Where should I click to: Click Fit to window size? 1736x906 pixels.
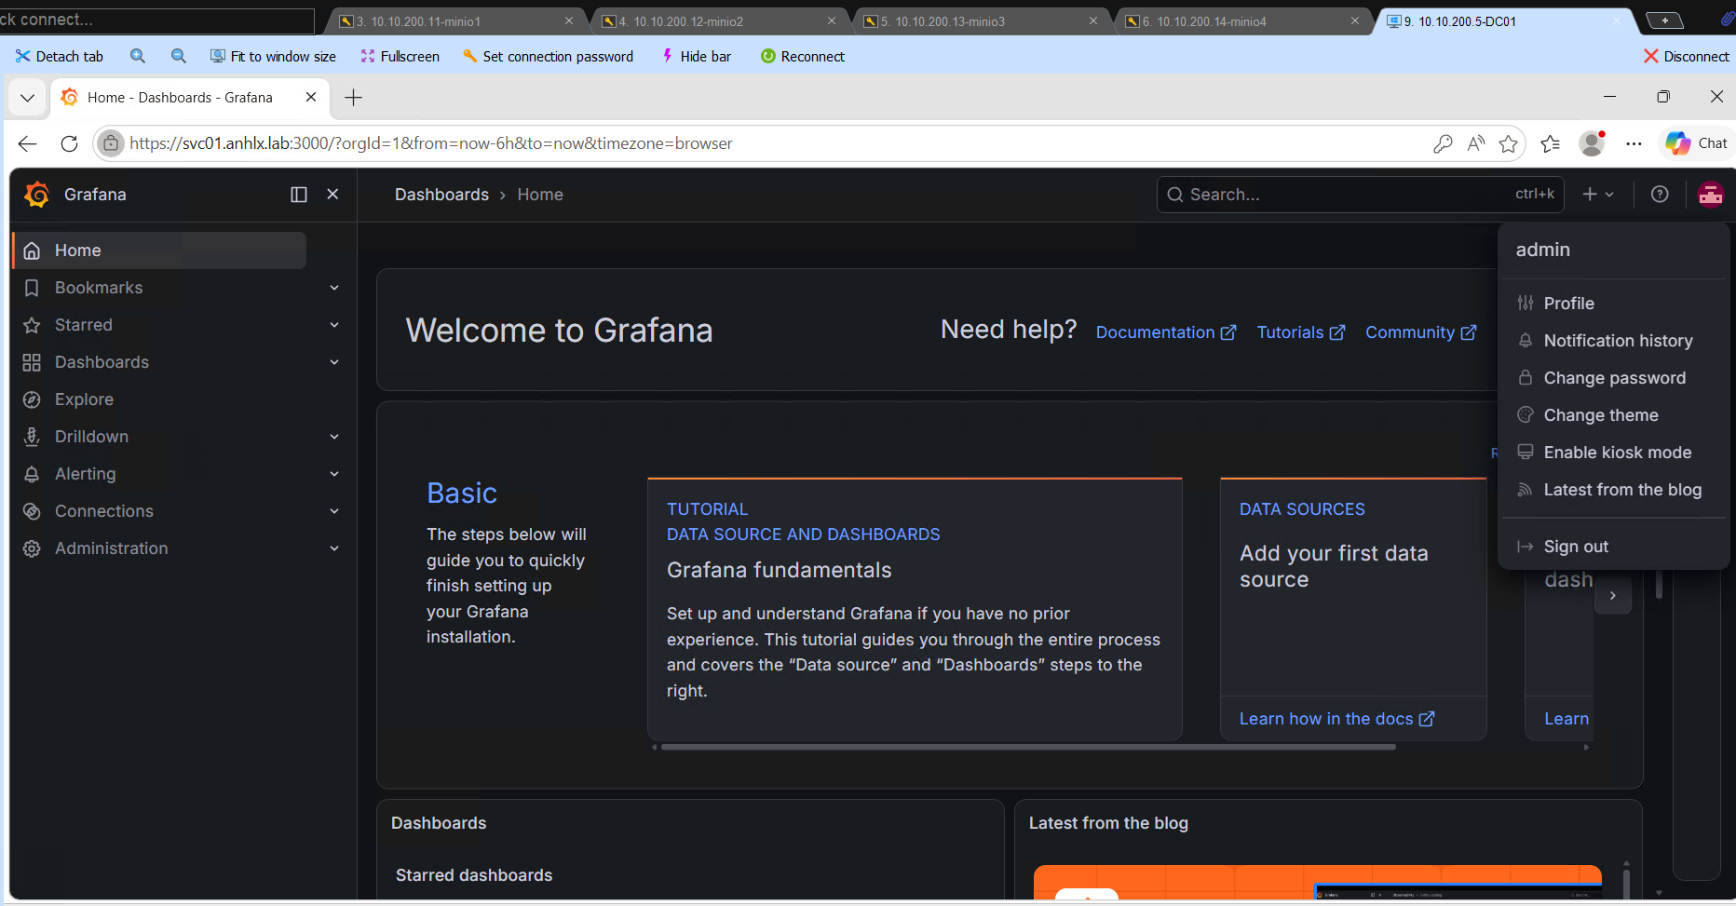pyautogui.click(x=273, y=57)
